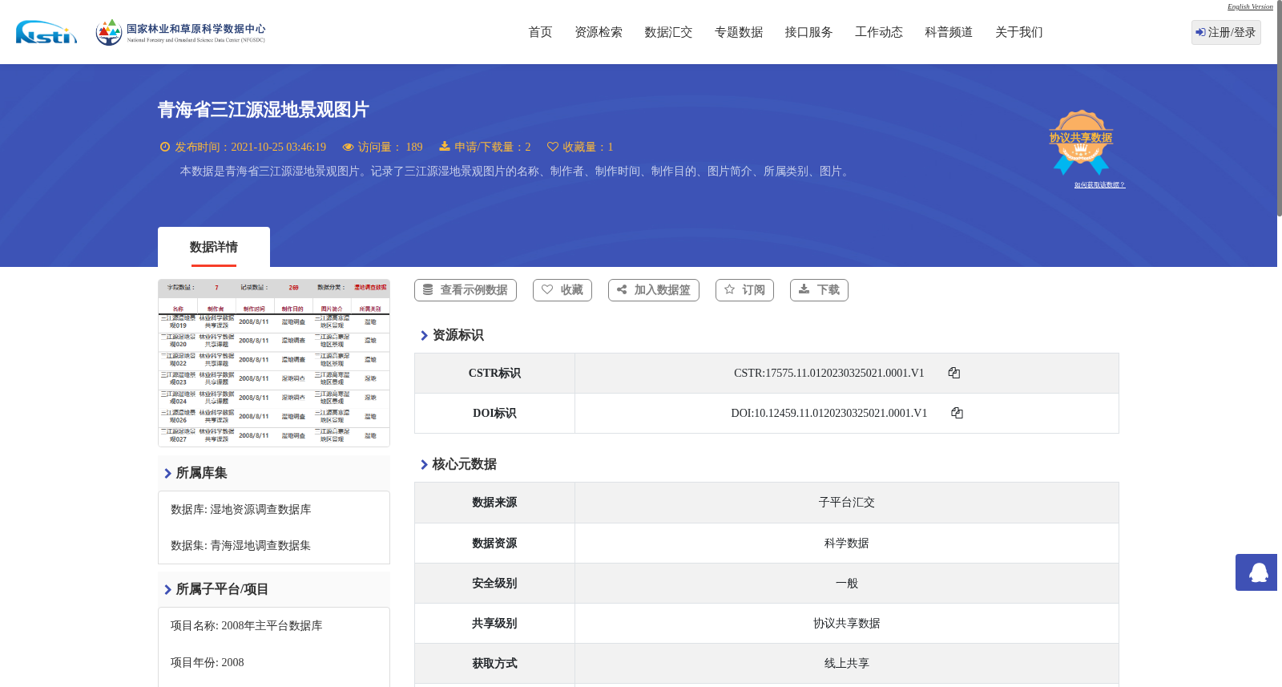
Task: Click the NSTI logo
Action: tap(46, 32)
